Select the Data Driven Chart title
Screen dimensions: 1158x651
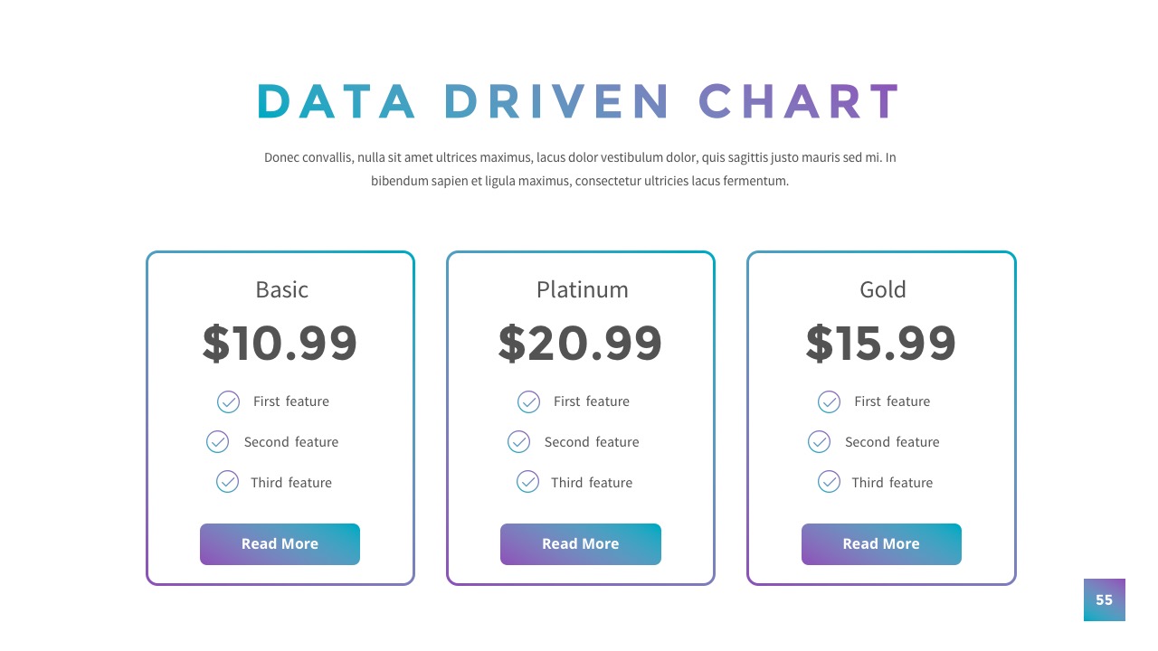click(x=579, y=101)
